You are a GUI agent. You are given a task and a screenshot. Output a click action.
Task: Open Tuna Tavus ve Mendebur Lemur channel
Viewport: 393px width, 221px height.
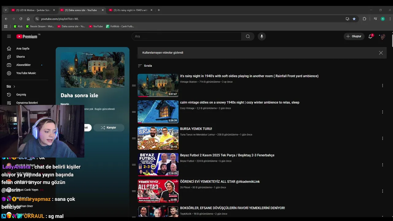pos(197,135)
